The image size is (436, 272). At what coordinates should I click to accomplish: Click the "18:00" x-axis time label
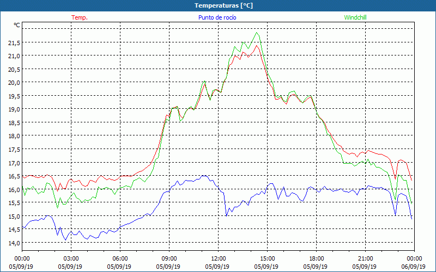click(x=317, y=259)
